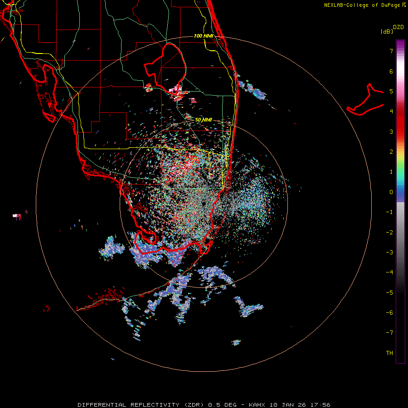Select the -4 value on color scale
Screen dimensions: 408x408
tap(389, 272)
